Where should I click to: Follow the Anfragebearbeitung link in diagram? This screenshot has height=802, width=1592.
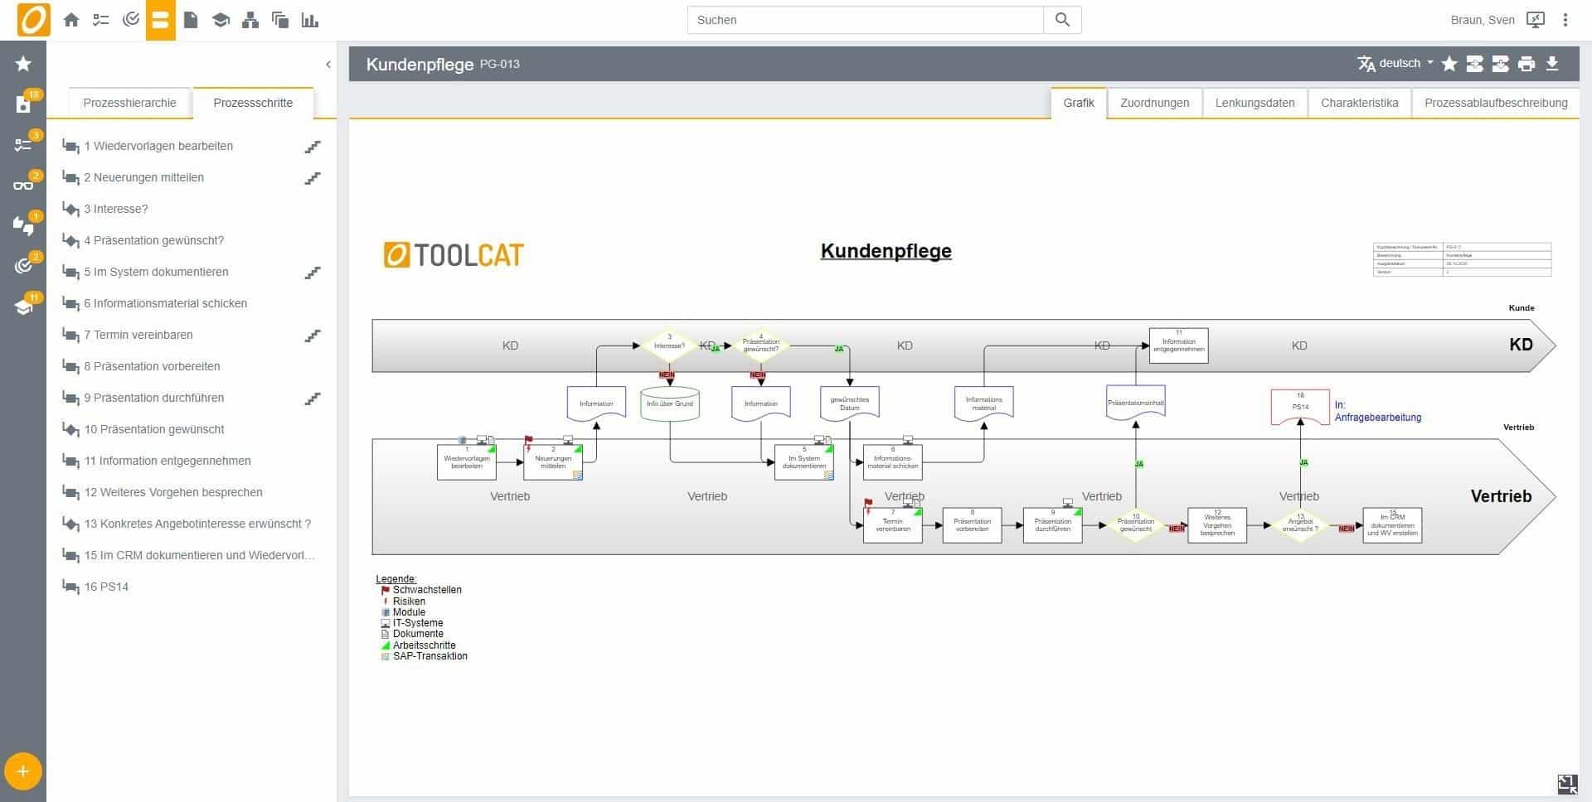1377,418
